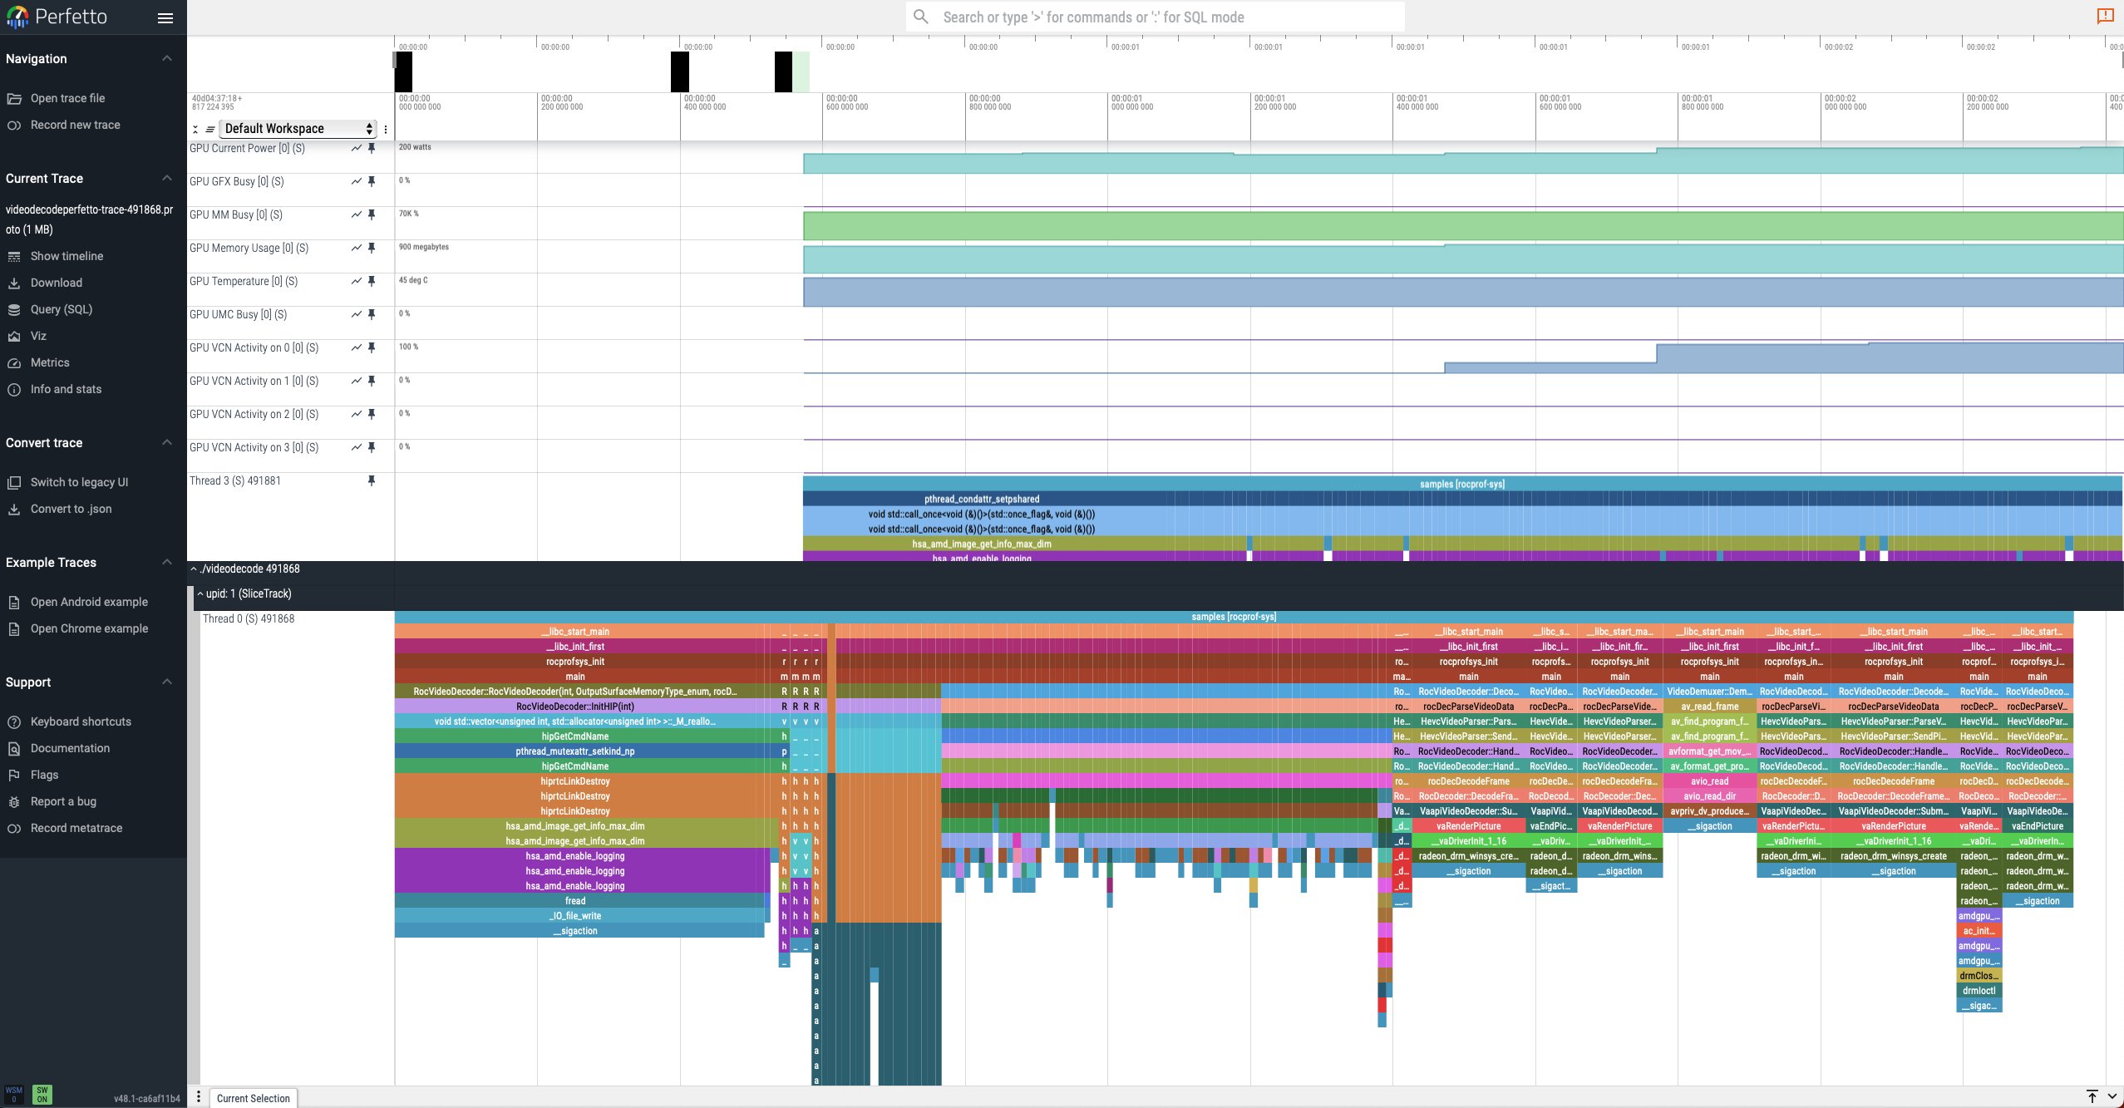Screen dimensions: 2124x1108
Task: Select Metrics in the sidebar
Action: tap(50, 363)
